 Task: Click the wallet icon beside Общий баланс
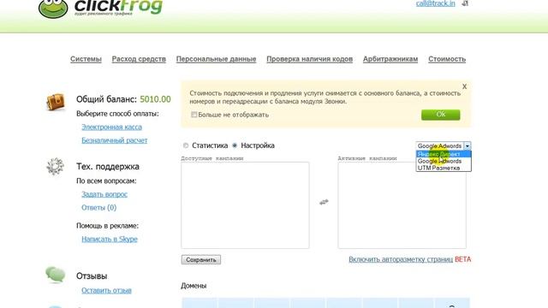[x=56, y=102]
